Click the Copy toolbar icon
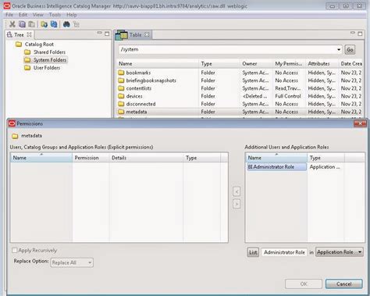370x296 pixels. coord(22,24)
